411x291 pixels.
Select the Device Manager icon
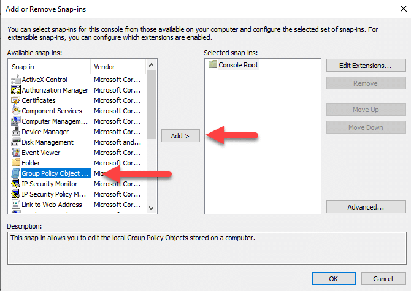(x=16, y=132)
